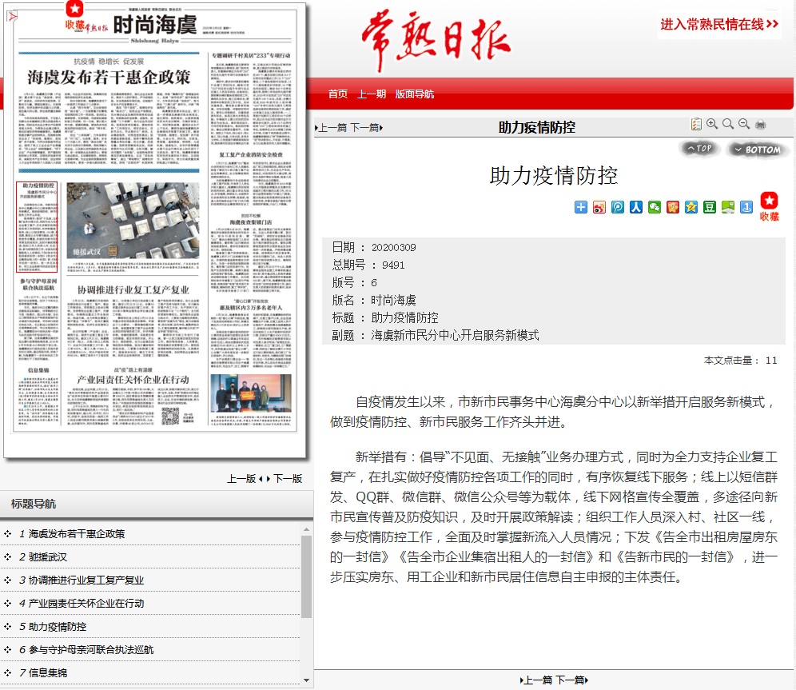
Task: Open article 3 协调推进行业复工复产复业
Action: (x=86, y=580)
